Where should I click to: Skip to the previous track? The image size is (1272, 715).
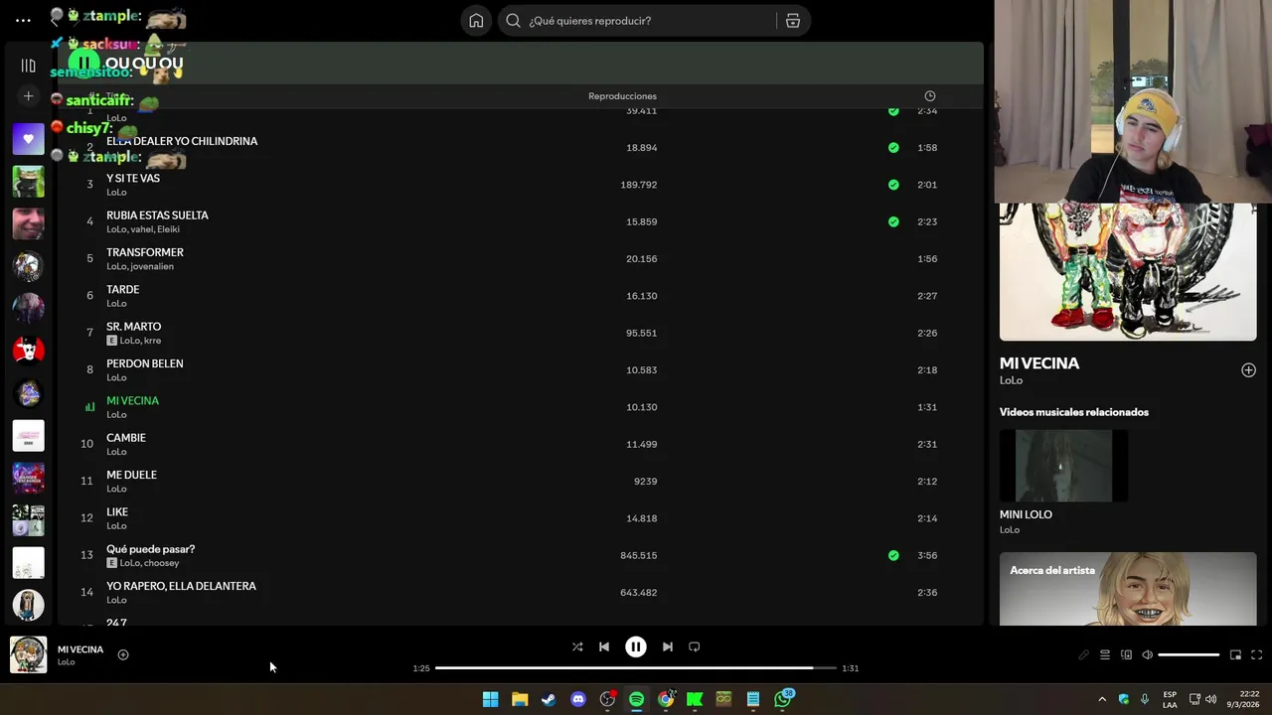click(x=604, y=646)
